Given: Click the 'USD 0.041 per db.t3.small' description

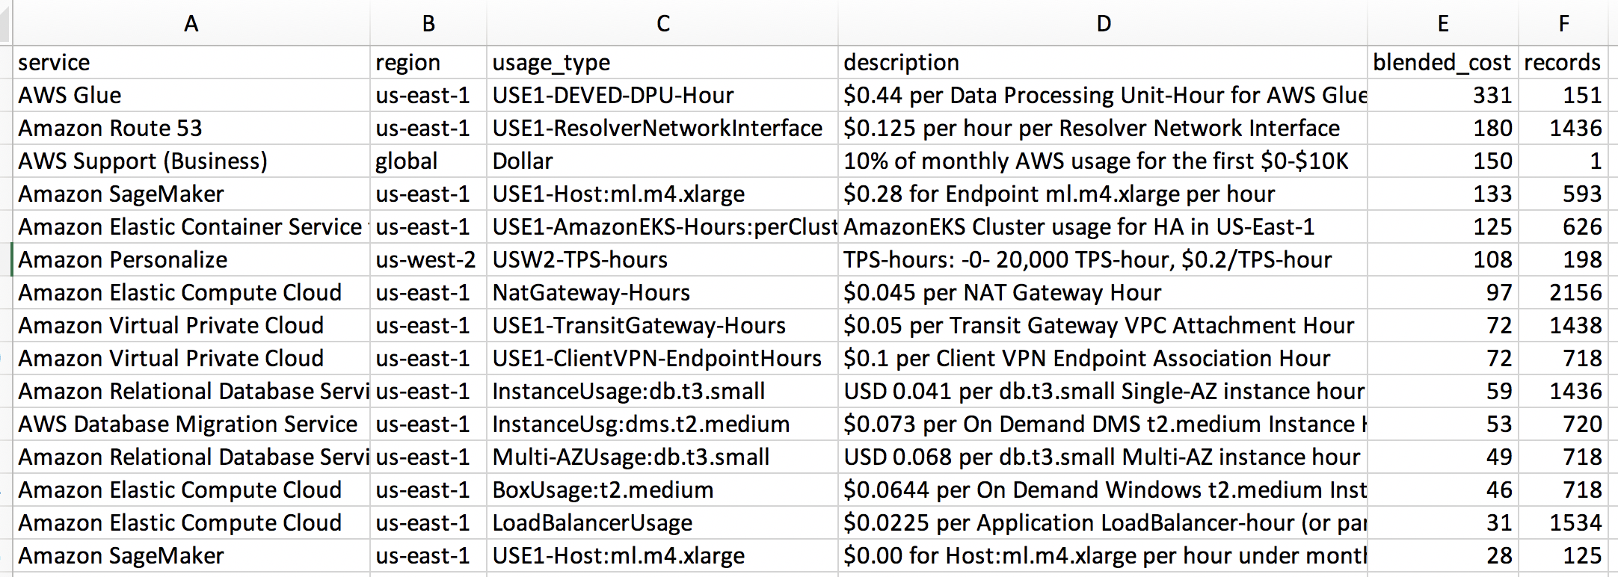Looking at the screenshot, I should coord(1103,392).
